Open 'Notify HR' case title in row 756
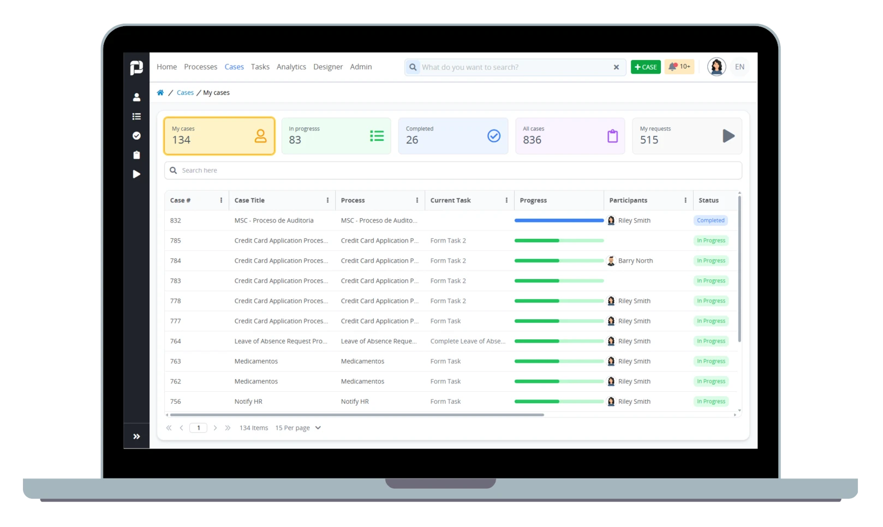Viewport: 883px width, 527px height. [x=248, y=402]
